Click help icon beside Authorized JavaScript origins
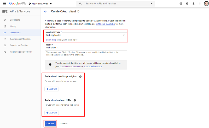This screenshot has width=209, height=128. (80, 76)
